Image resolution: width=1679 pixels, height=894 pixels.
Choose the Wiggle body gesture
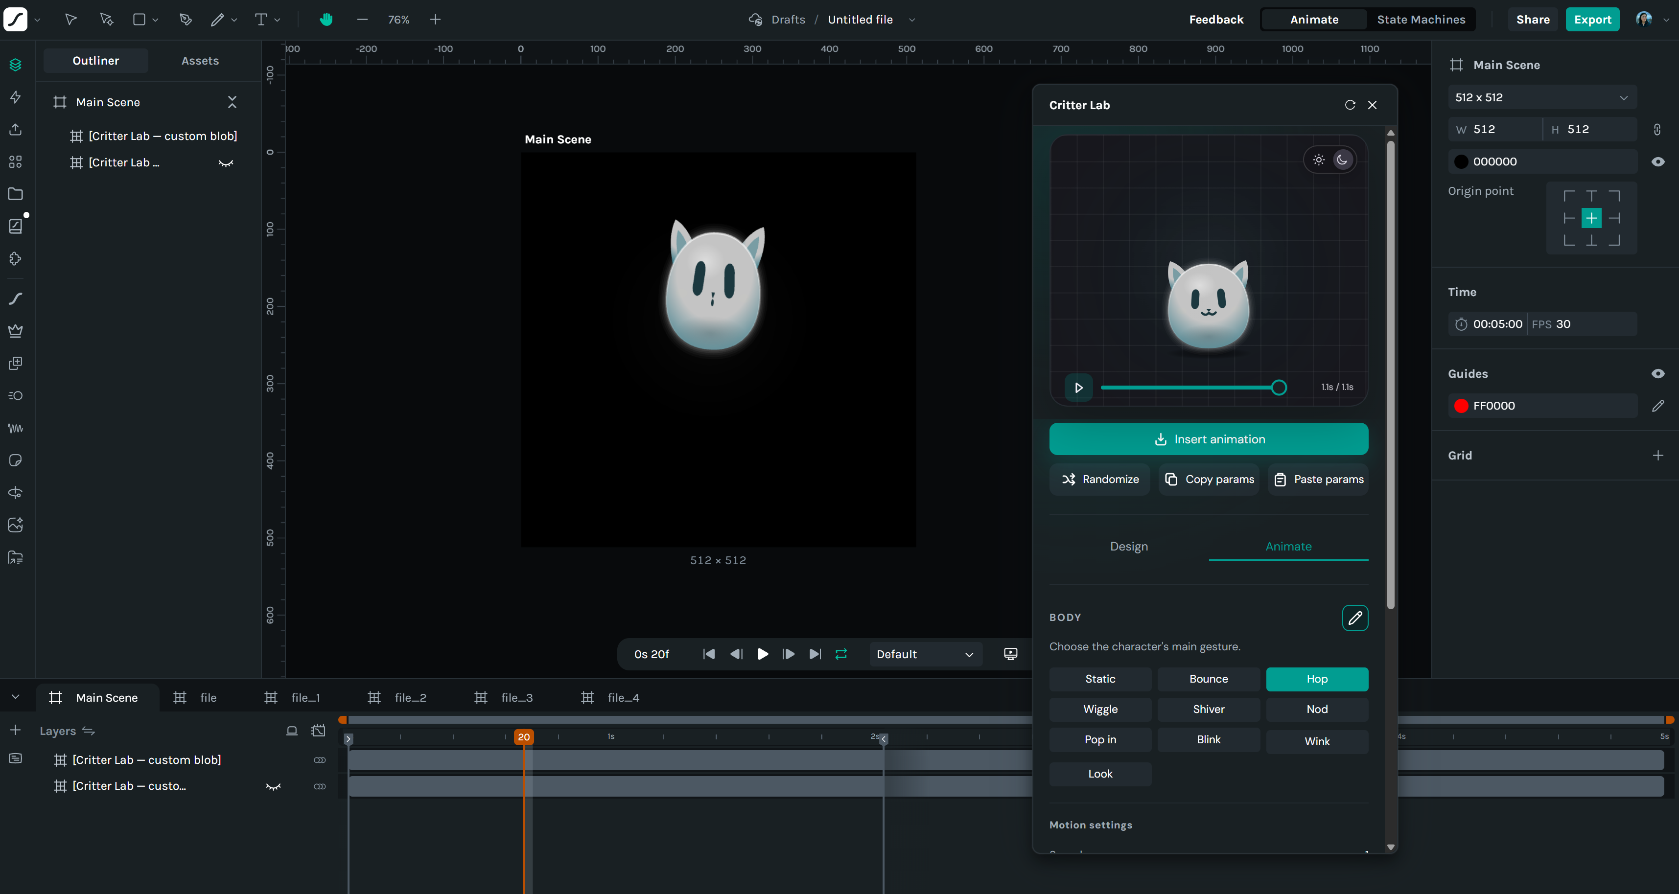[1100, 710]
